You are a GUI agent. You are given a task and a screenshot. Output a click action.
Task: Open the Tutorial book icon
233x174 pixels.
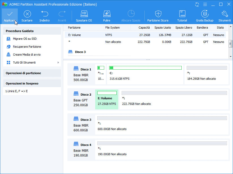[182, 14]
